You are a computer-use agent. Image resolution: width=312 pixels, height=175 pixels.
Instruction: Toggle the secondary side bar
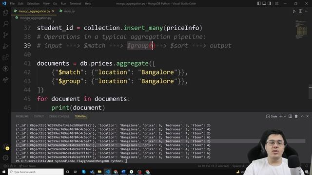tap(269, 3)
